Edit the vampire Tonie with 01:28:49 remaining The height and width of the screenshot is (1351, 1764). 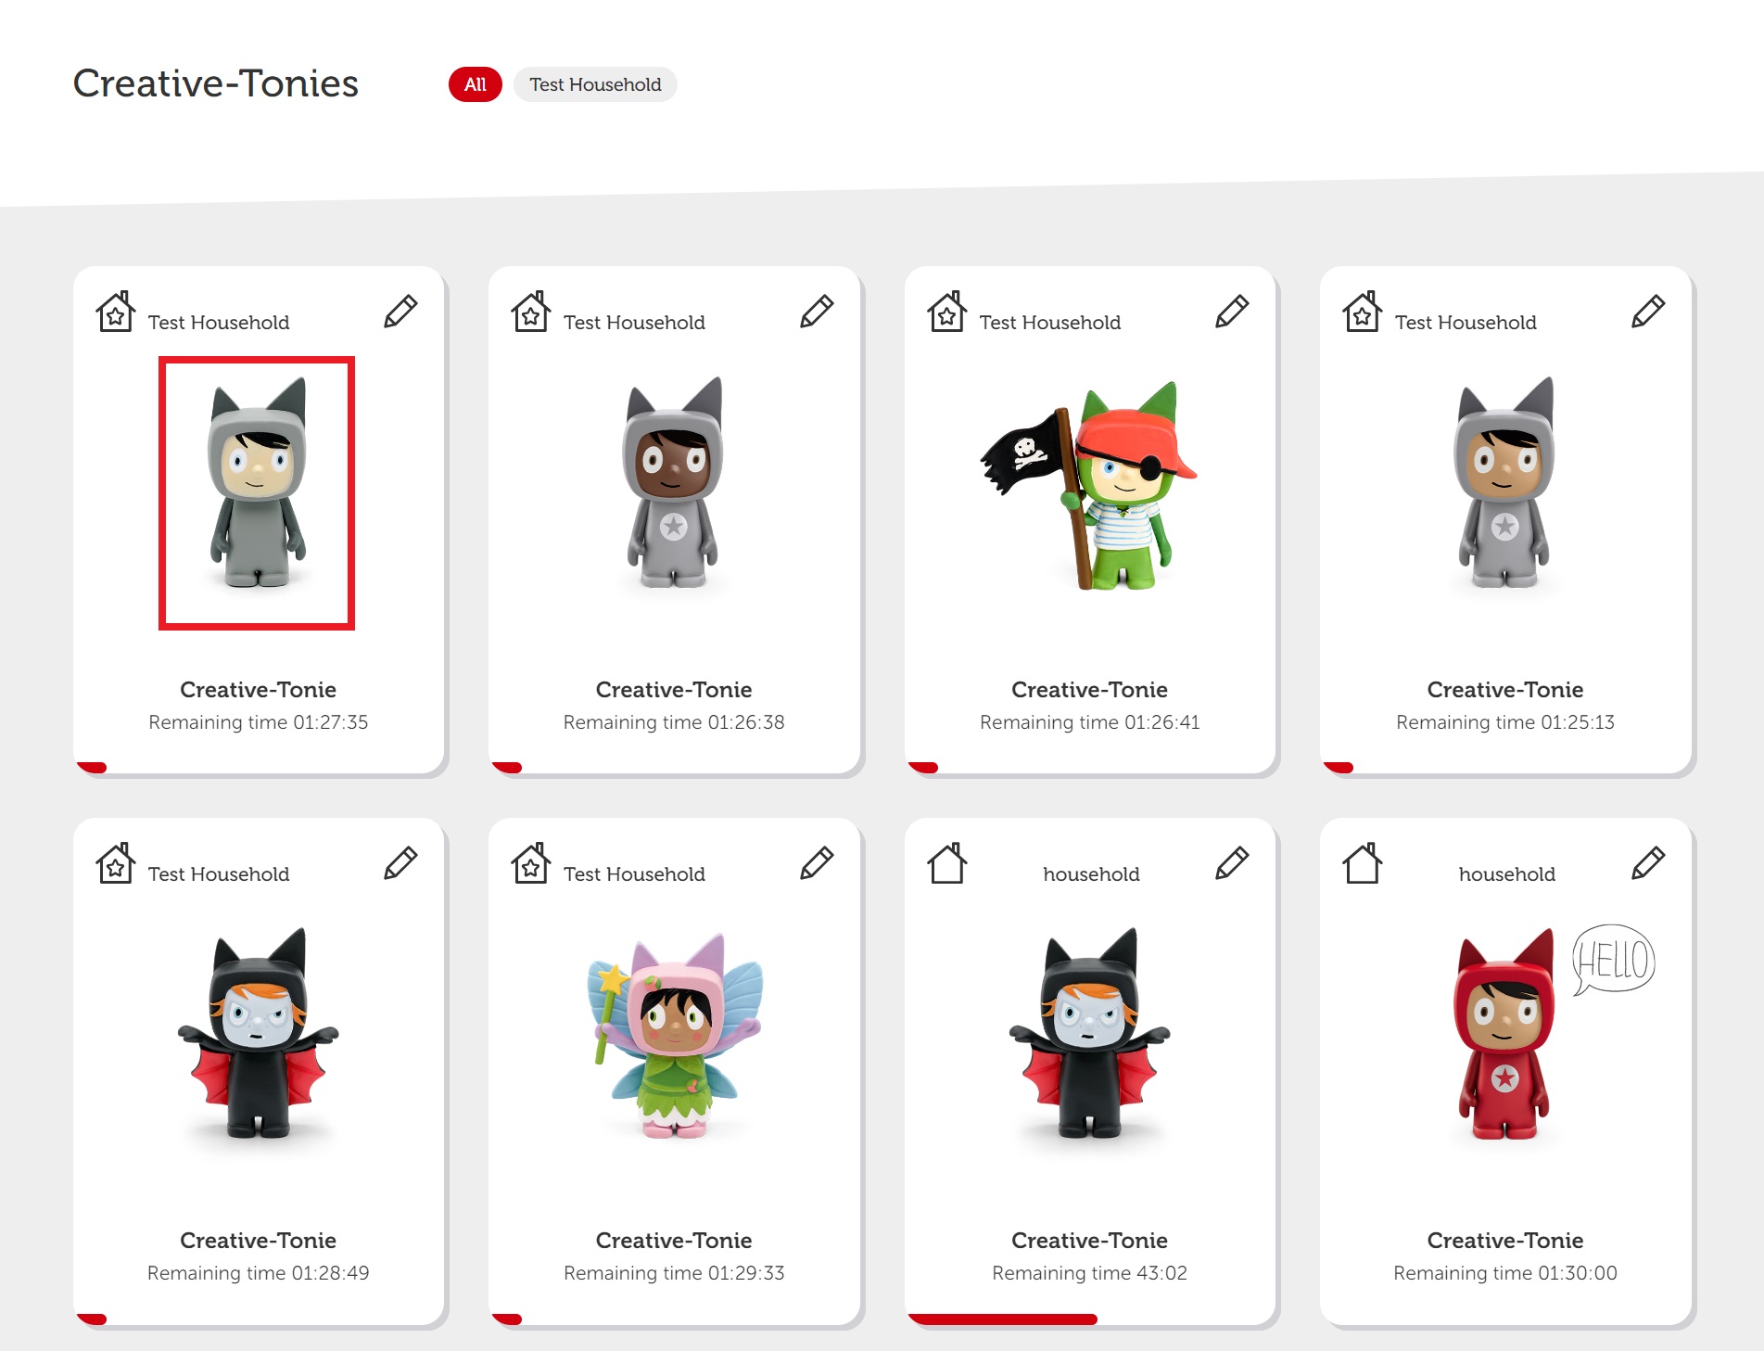coord(400,862)
